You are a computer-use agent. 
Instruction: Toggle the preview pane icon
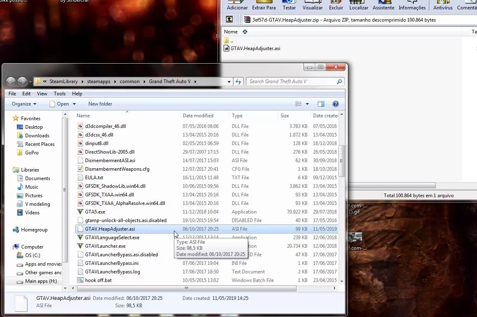pyautogui.click(x=321, y=104)
